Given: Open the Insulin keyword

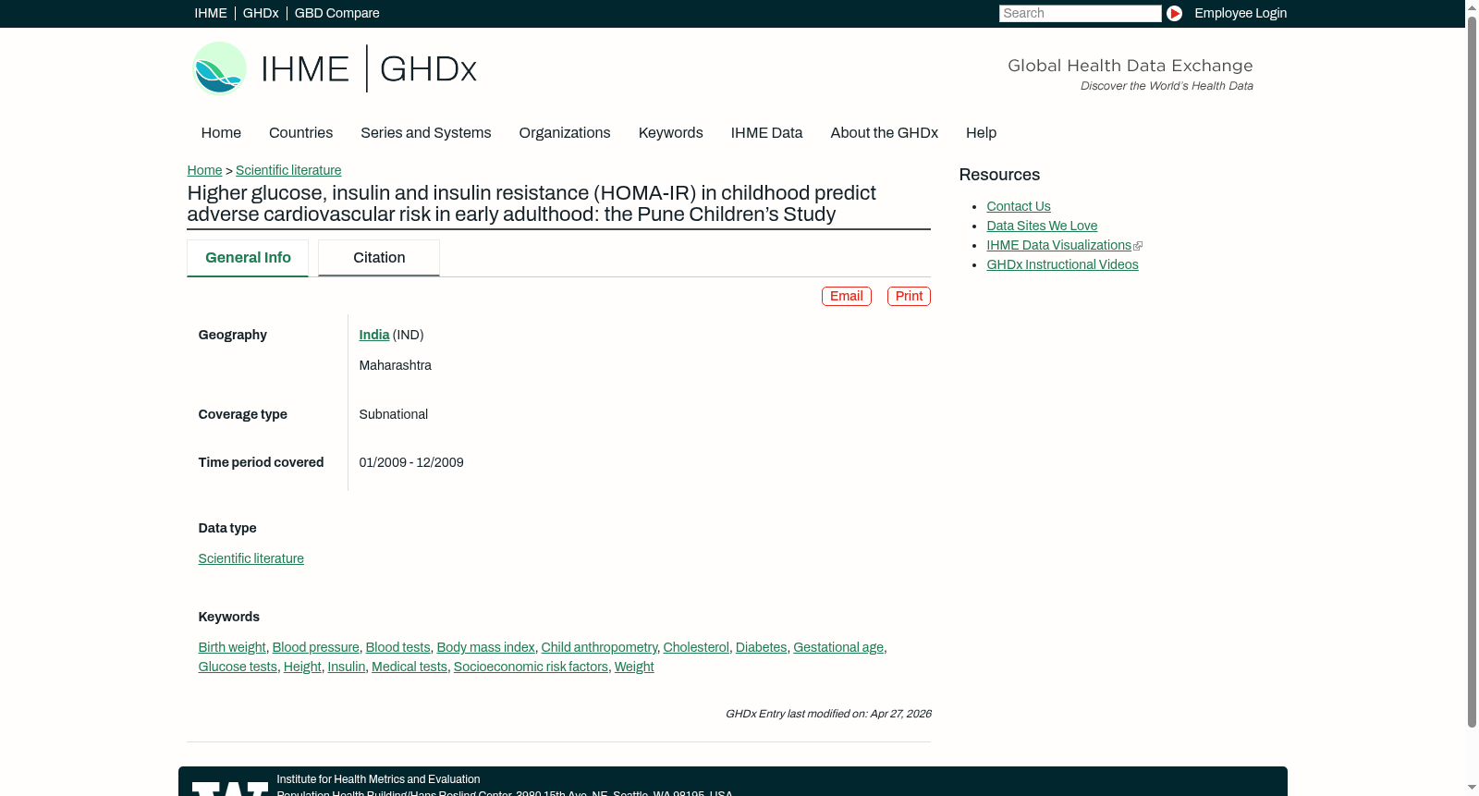Looking at the screenshot, I should click(347, 667).
